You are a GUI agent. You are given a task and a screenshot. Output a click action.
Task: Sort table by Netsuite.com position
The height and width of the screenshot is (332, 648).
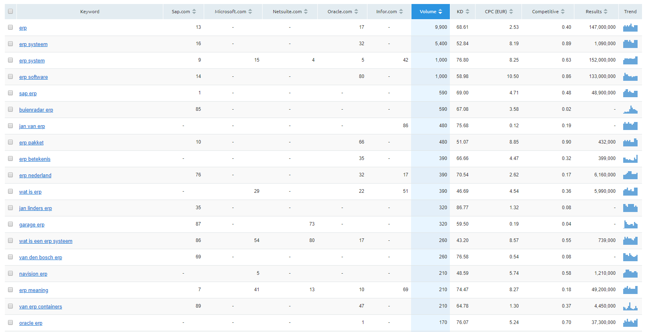click(x=290, y=12)
